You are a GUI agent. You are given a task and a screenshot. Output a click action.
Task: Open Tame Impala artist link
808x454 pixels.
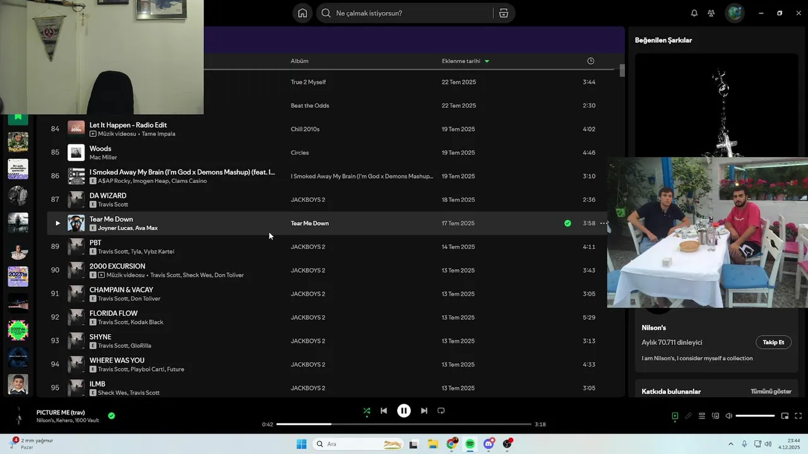158,134
